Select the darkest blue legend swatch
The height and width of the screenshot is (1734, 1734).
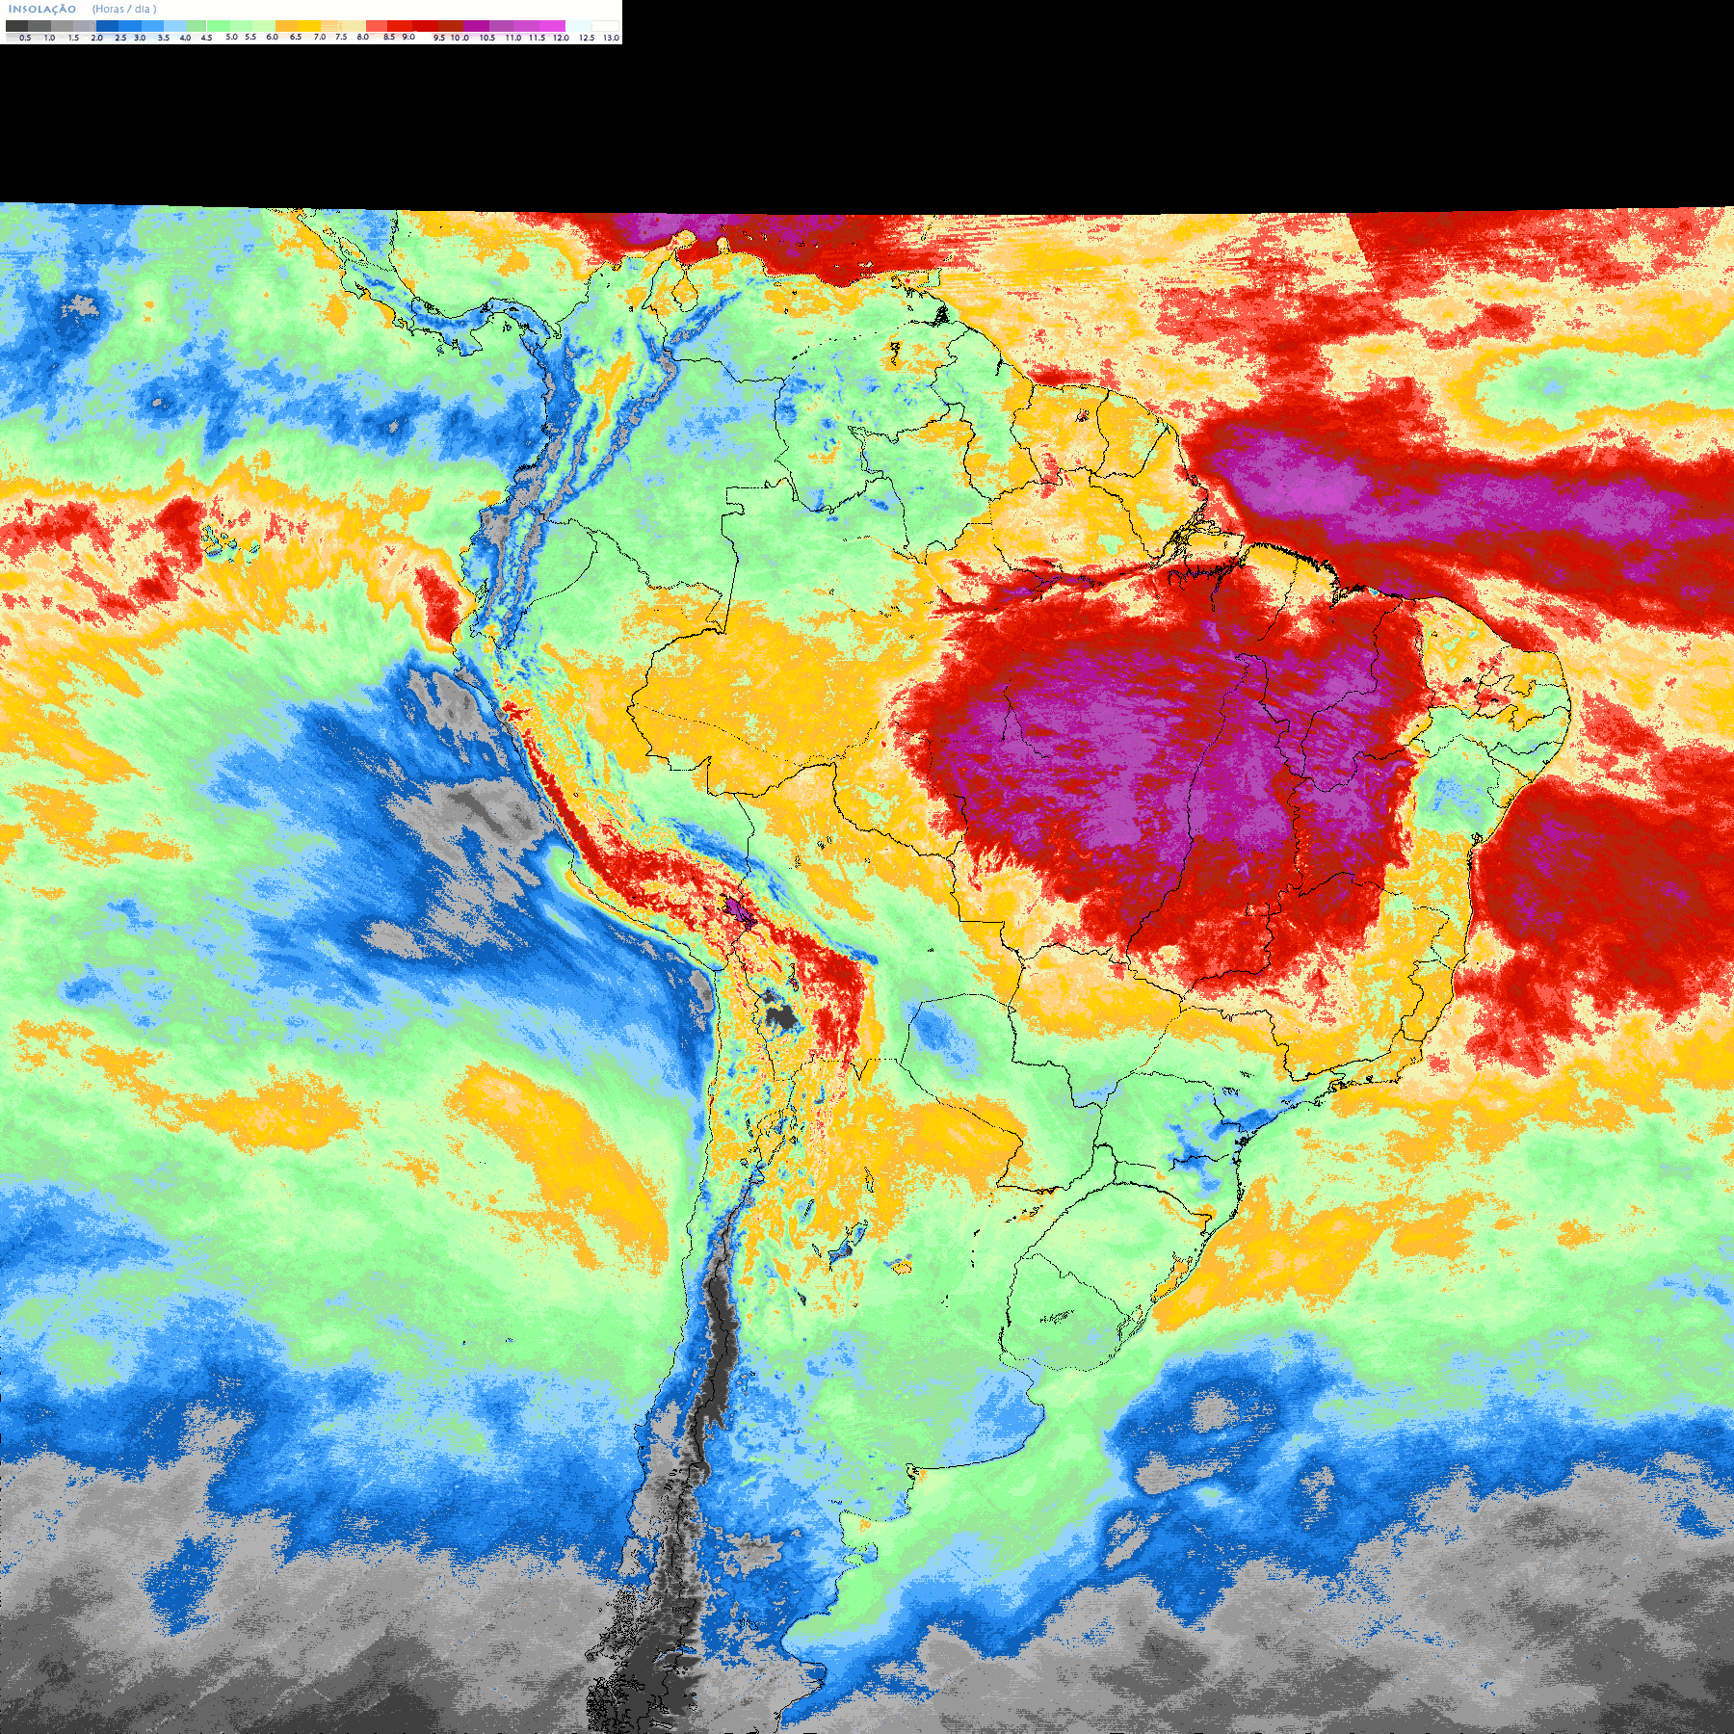[x=107, y=26]
